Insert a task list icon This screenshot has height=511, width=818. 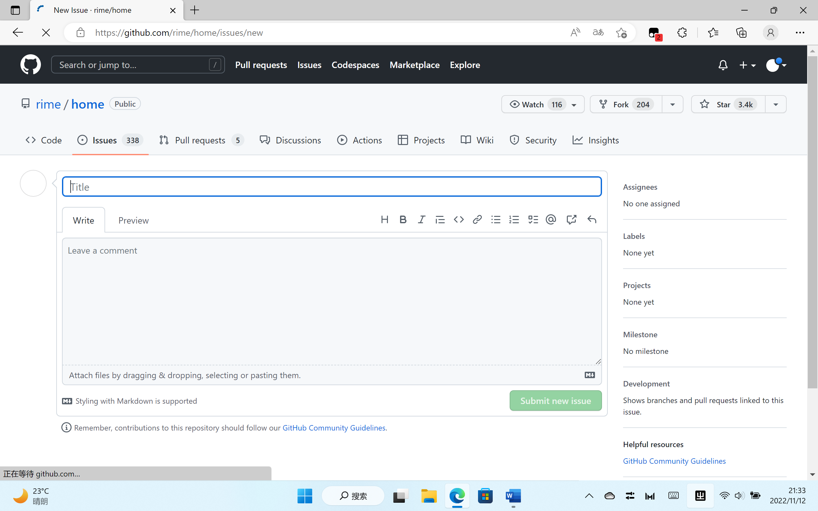pyautogui.click(x=533, y=220)
